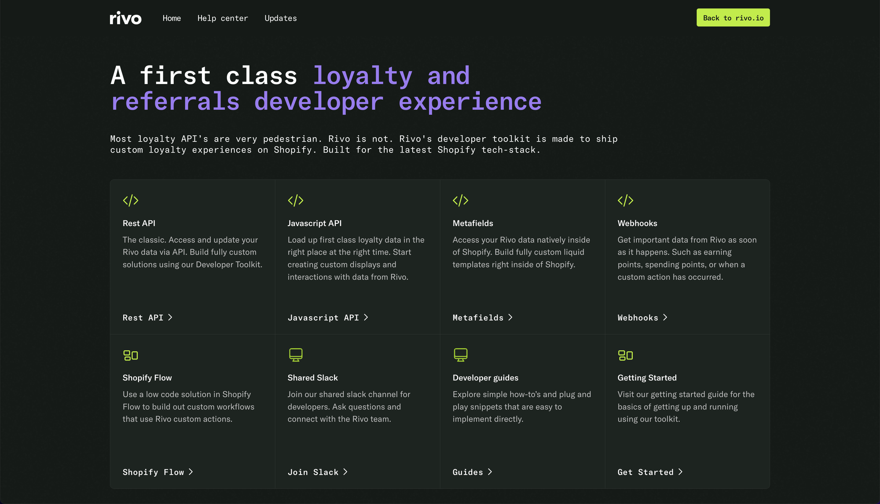Image resolution: width=880 pixels, height=504 pixels.
Task: Click the Javascript API card heading
Action: click(x=315, y=223)
